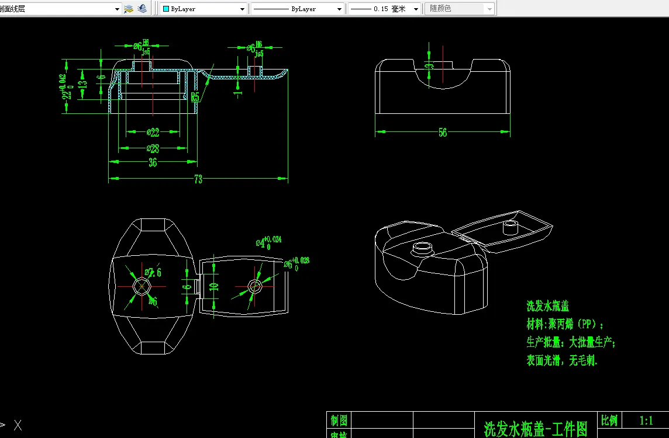Open the ByLayer linetype dropdown

click(x=298, y=9)
